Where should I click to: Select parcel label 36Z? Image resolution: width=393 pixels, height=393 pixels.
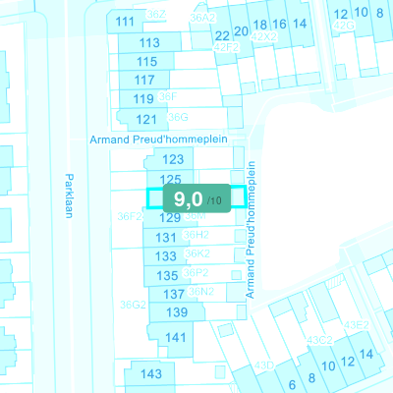157,15
